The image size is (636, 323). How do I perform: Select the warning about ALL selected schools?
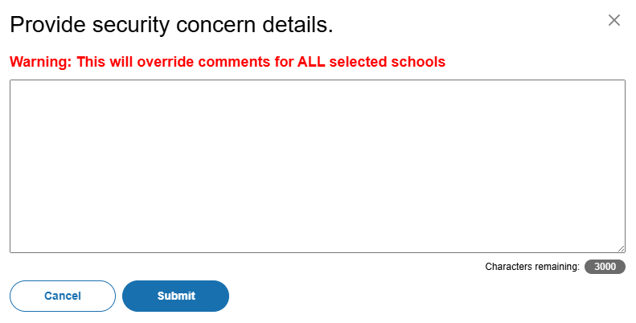pyautogui.click(x=228, y=62)
